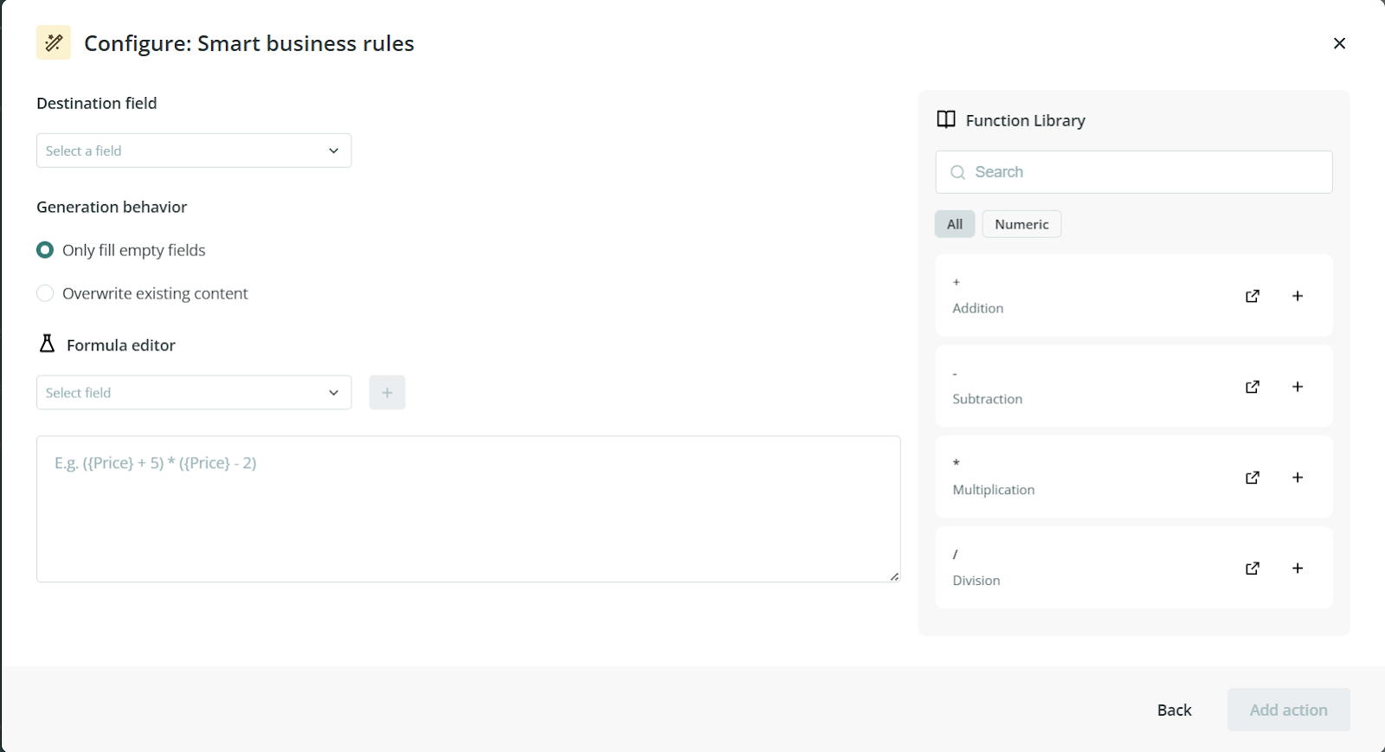1385x752 pixels.
Task: Open Addition function documentation link
Action: pyautogui.click(x=1252, y=296)
